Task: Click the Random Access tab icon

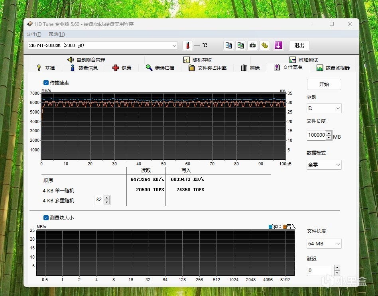Action: coord(187,60)
